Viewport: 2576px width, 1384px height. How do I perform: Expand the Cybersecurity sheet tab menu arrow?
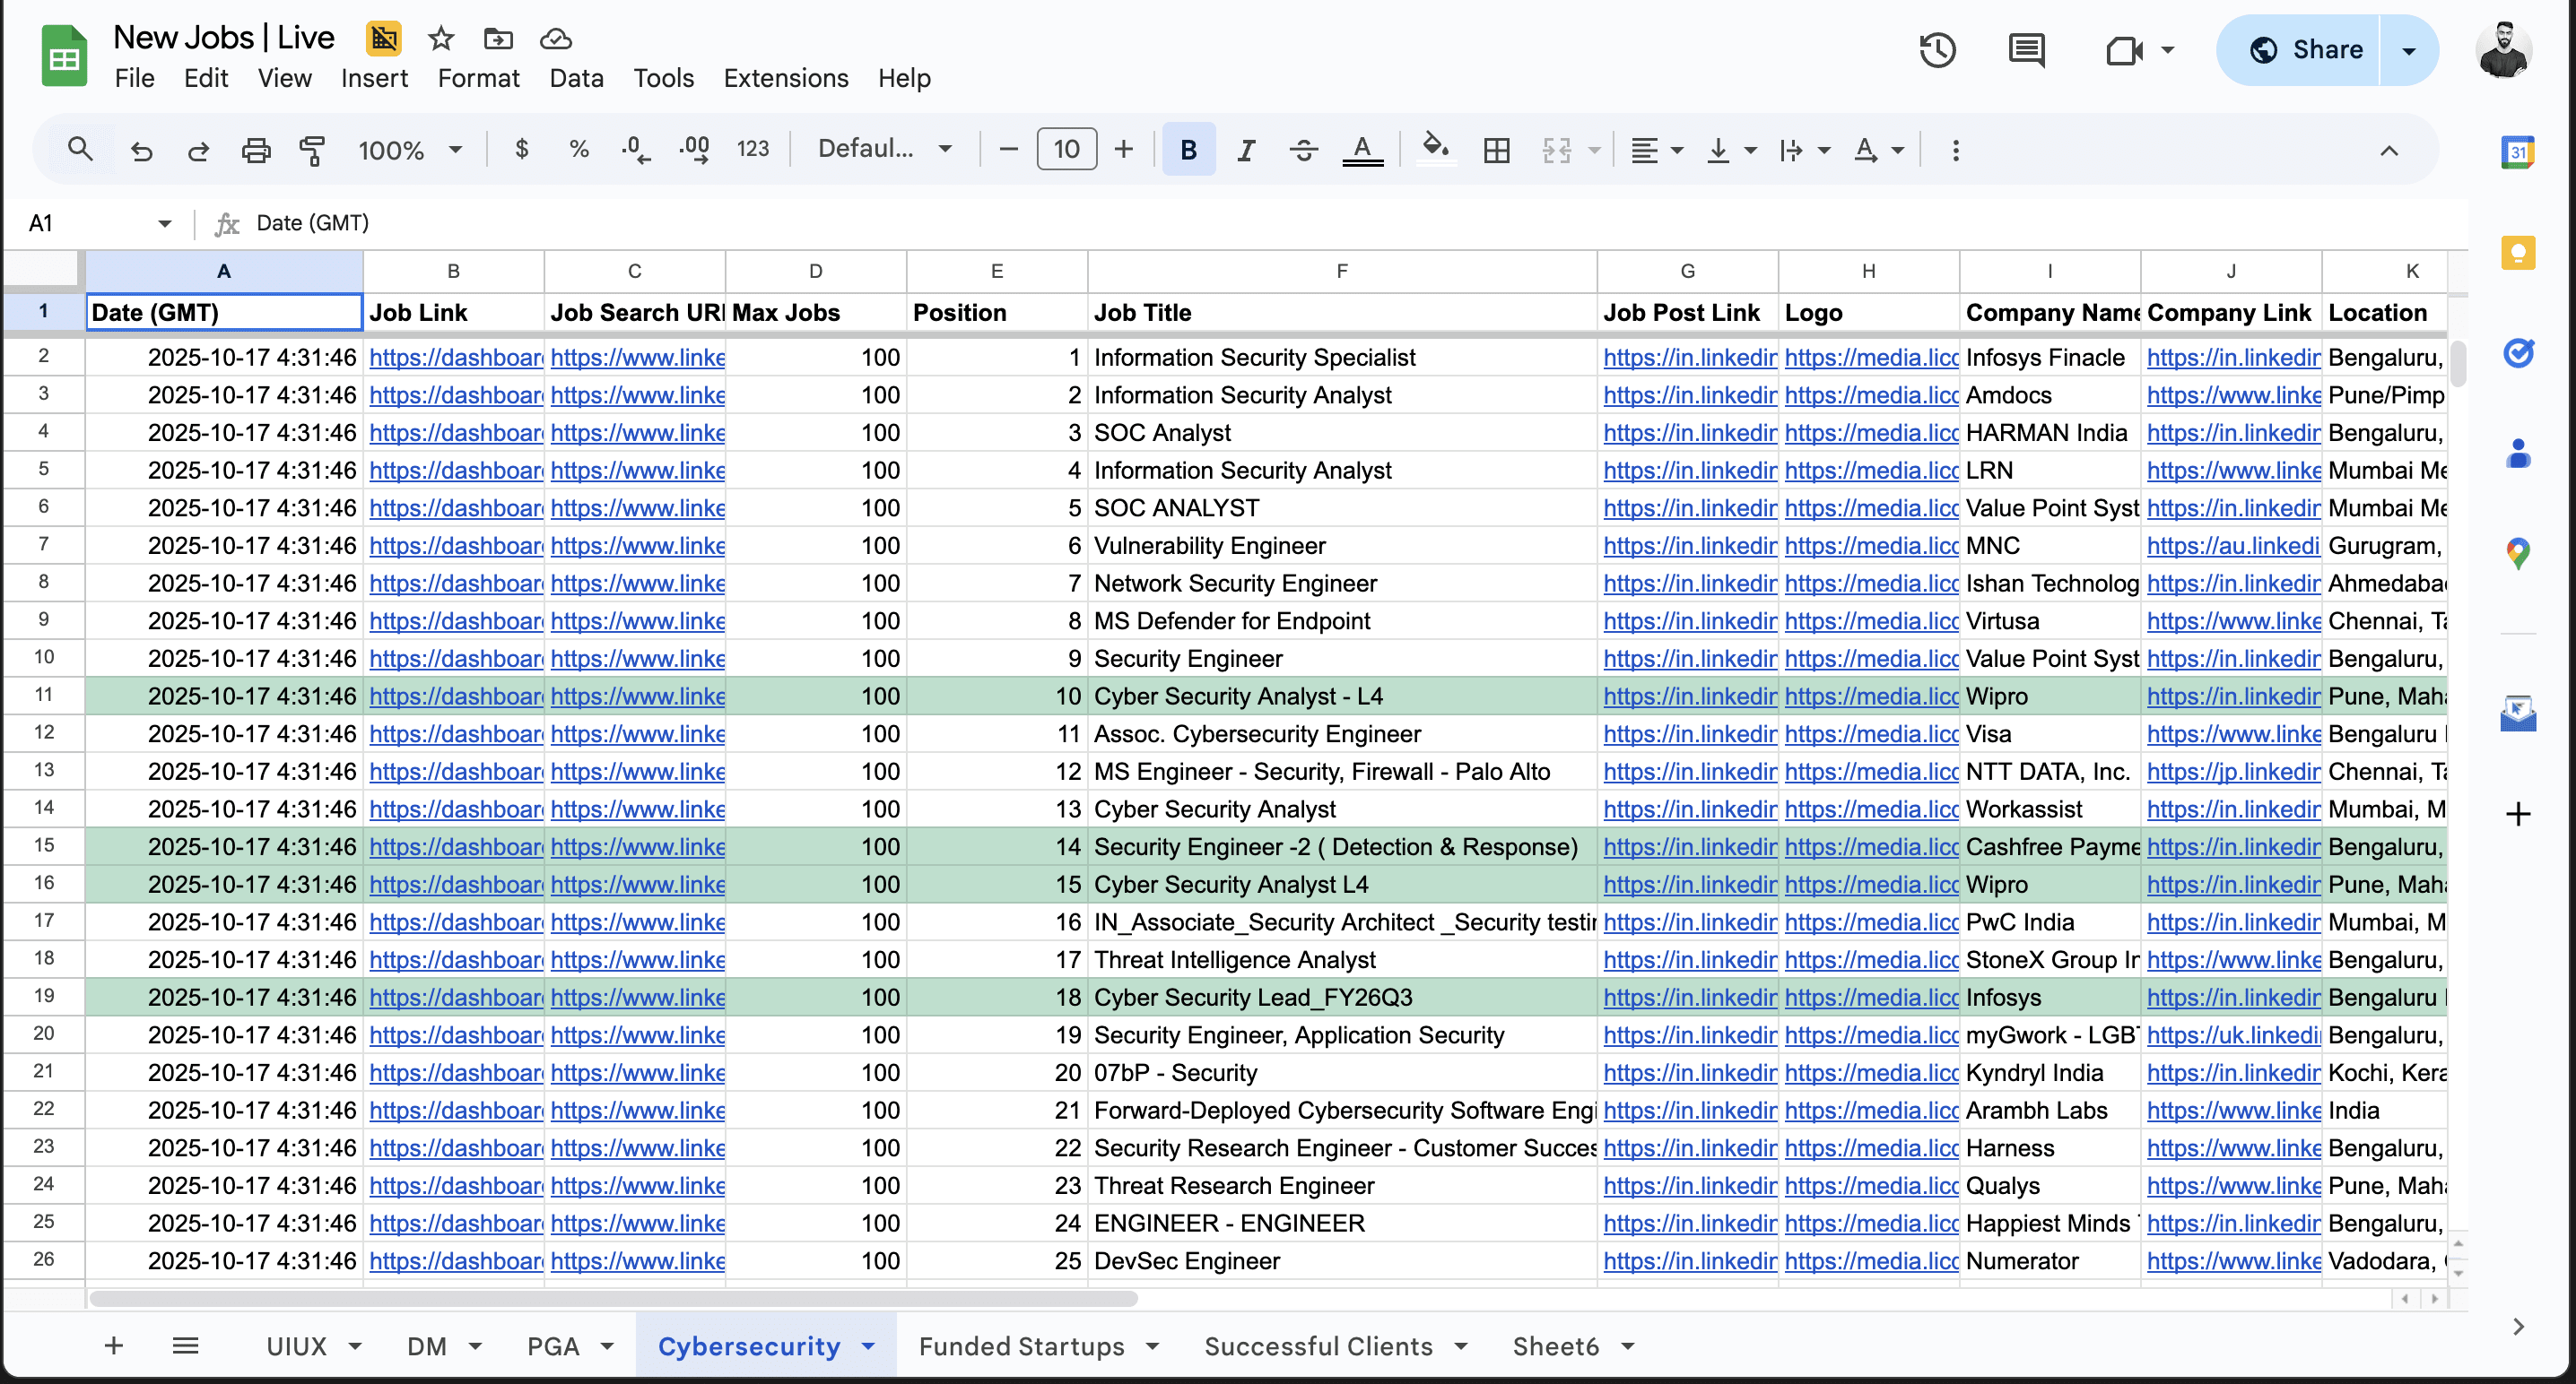(868, 1346)
